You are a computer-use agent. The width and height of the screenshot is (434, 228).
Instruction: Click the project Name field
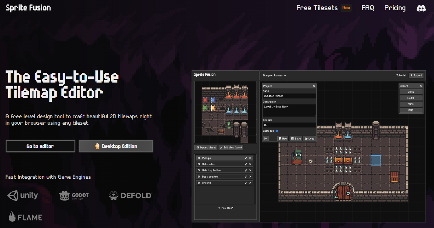(289, 96)
